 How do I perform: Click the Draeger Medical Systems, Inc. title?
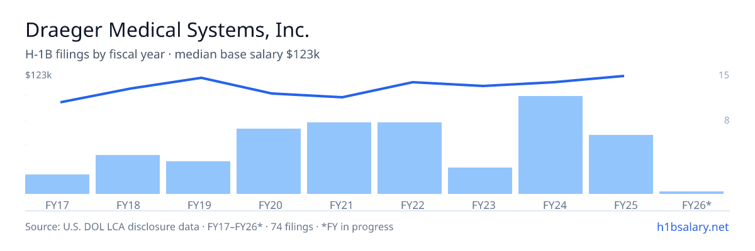point(167,29)
